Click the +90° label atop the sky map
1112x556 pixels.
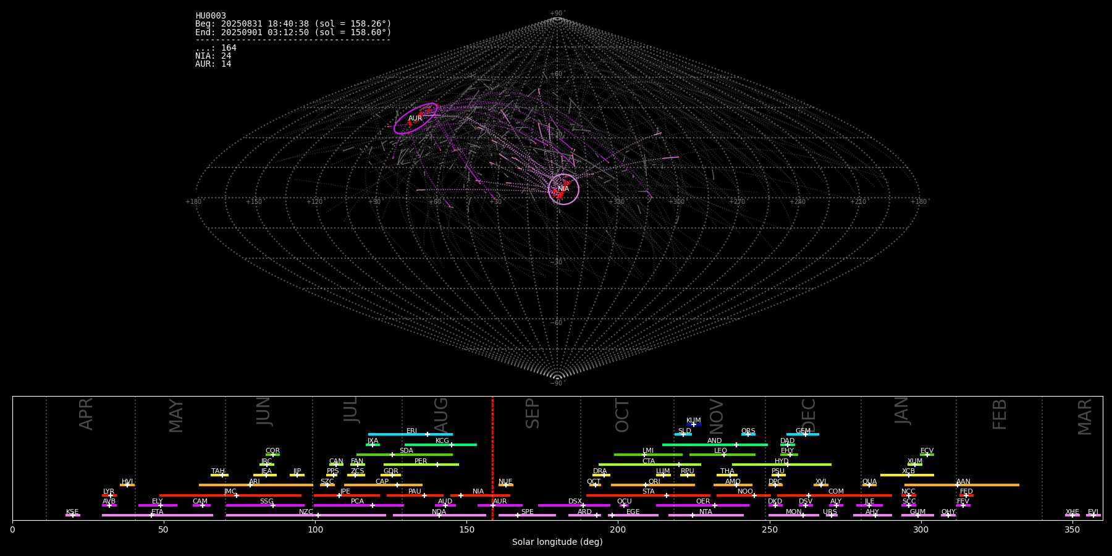click(557, 13)
